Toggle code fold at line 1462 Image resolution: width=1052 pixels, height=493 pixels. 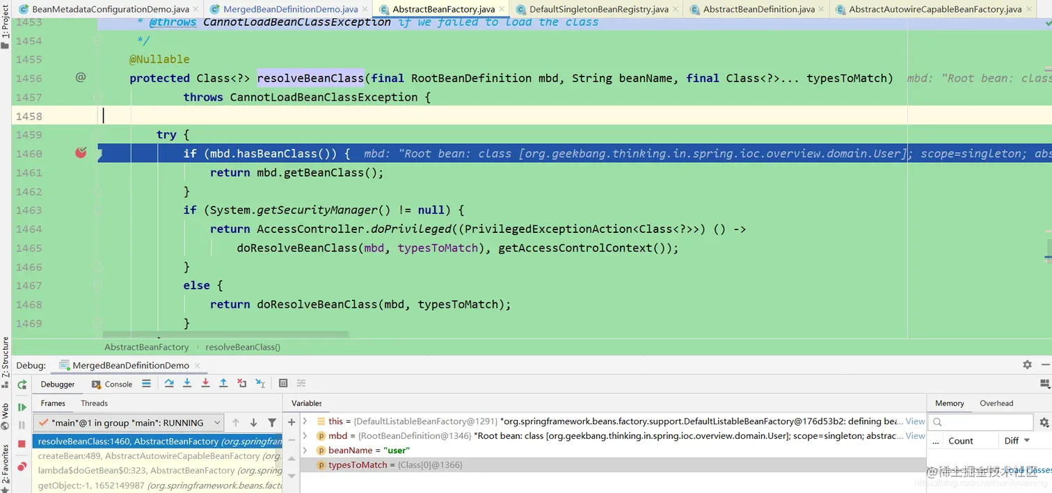(98, 191)
